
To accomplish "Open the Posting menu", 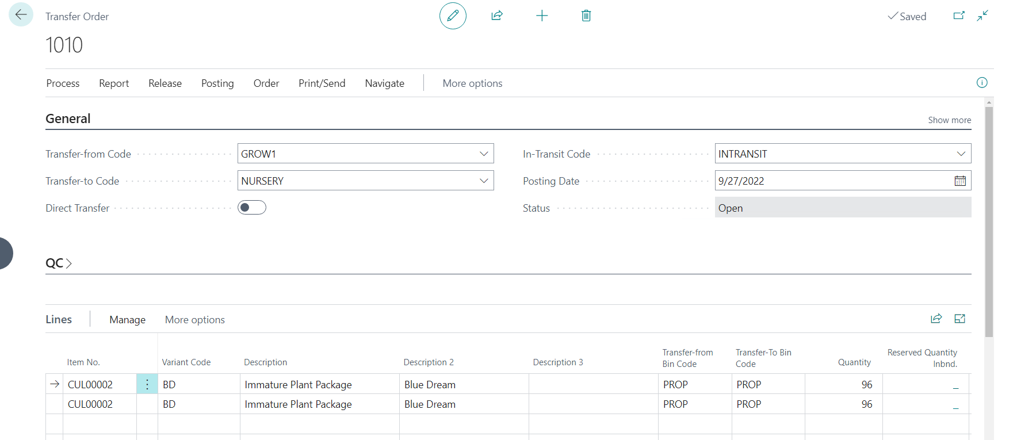I will point(217,83).
